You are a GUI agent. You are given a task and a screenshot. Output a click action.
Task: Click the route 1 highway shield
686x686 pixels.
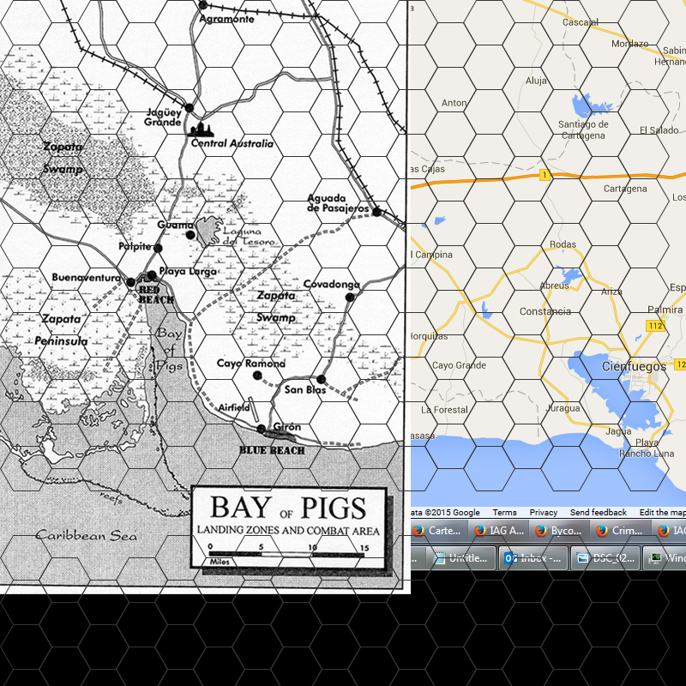click(545, 175)
